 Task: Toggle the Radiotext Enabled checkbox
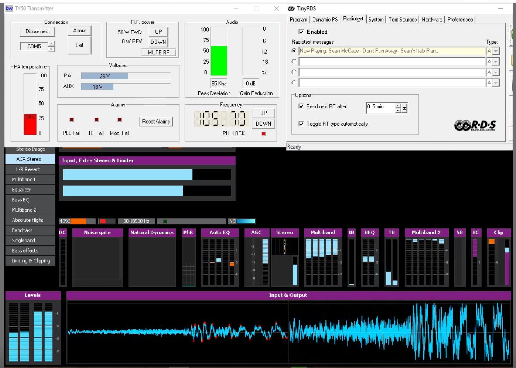(301, 32)
